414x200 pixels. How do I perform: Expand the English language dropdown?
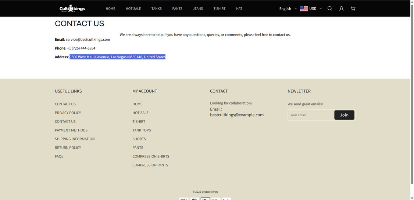(288, 9)
